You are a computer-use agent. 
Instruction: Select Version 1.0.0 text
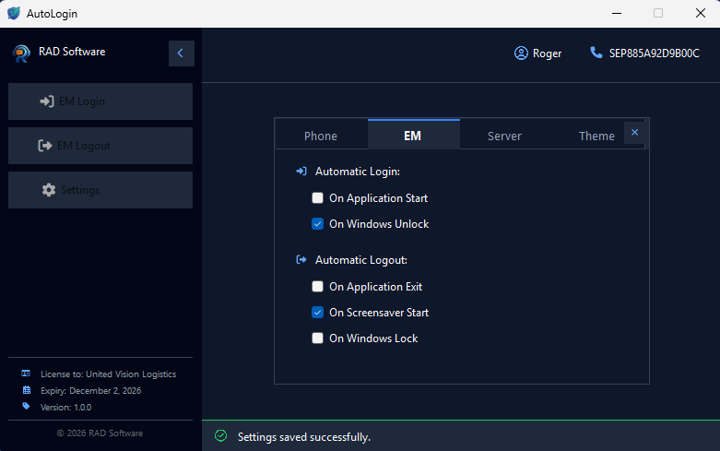[x=65, y=408]
